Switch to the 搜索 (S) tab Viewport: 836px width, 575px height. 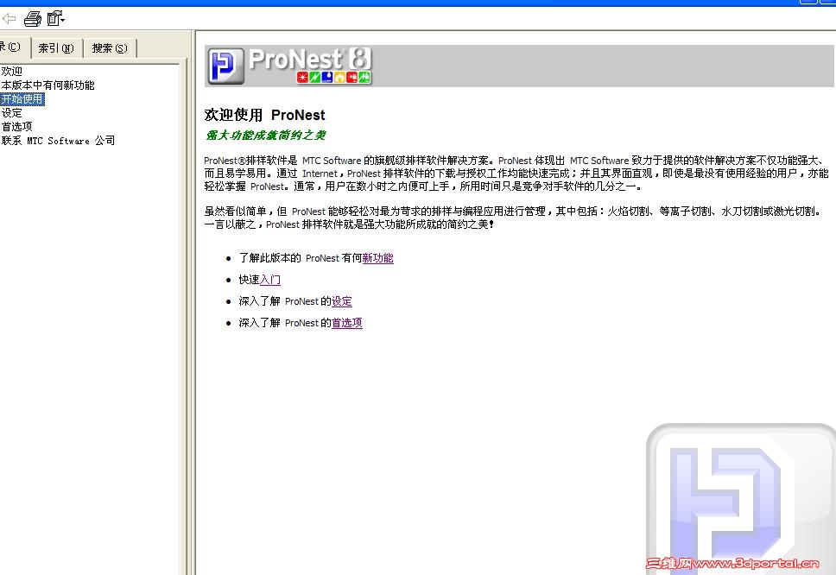[110, 48]
